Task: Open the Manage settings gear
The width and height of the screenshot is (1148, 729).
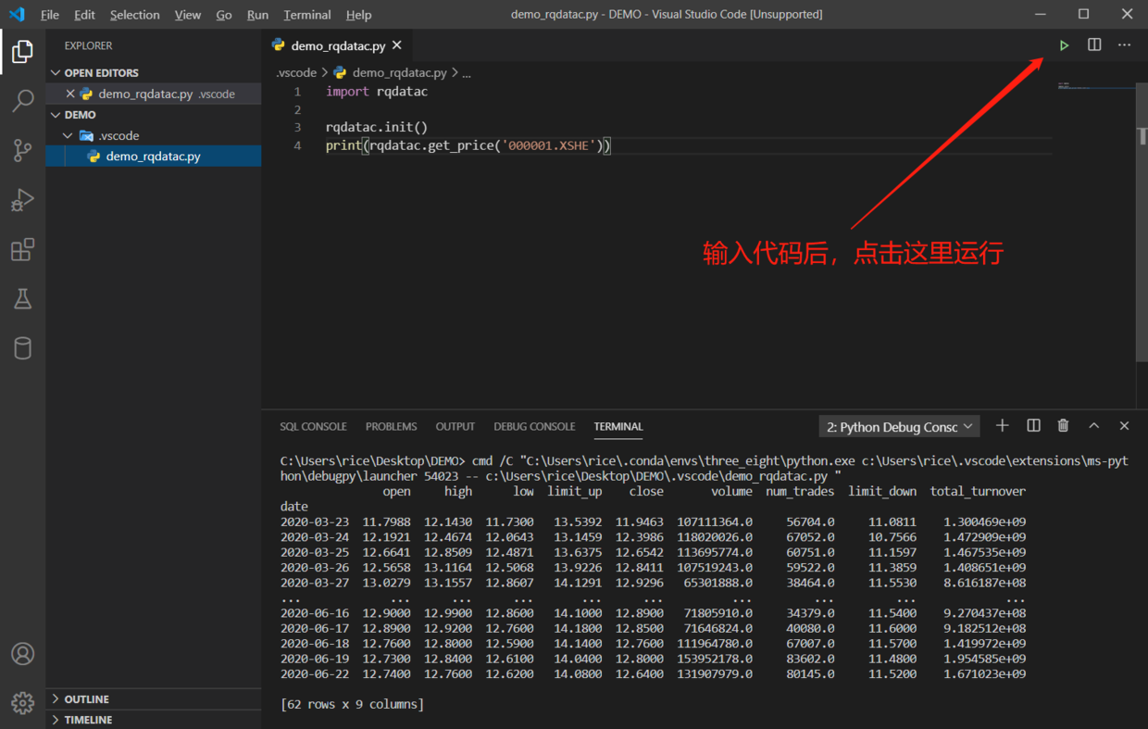Action: 23,702
